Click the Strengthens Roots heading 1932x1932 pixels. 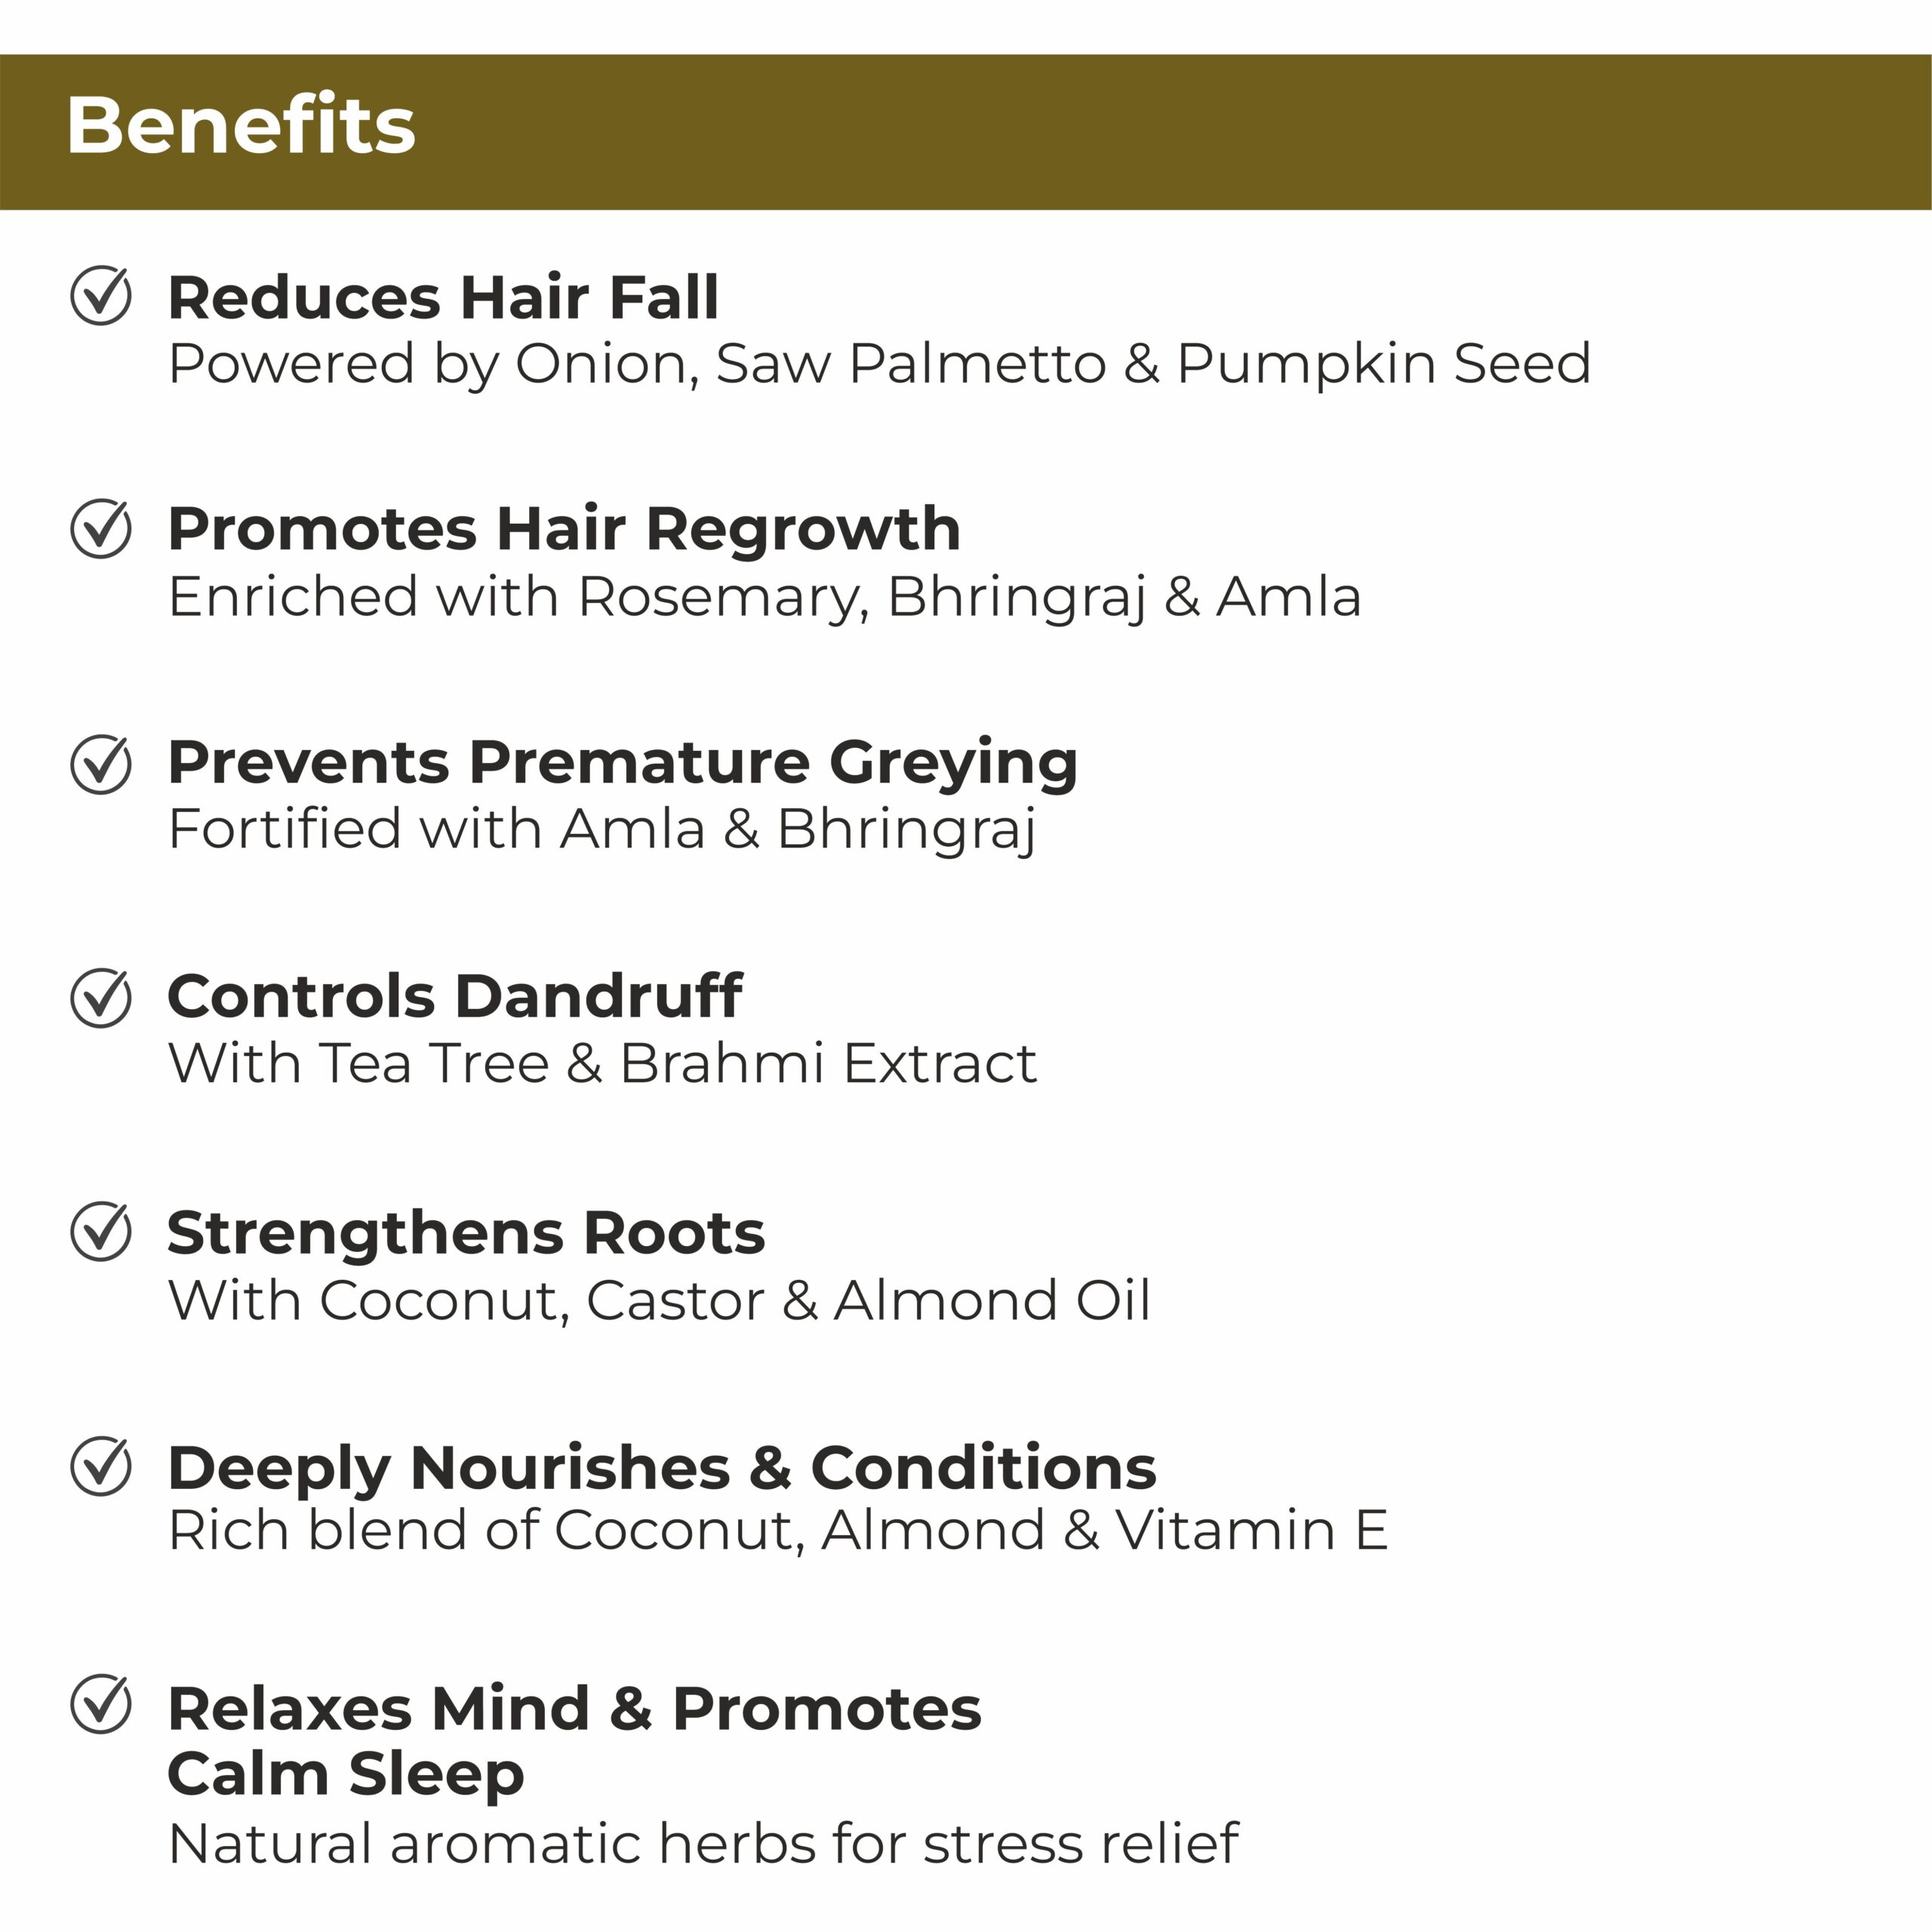click(x=466, y=1232)
